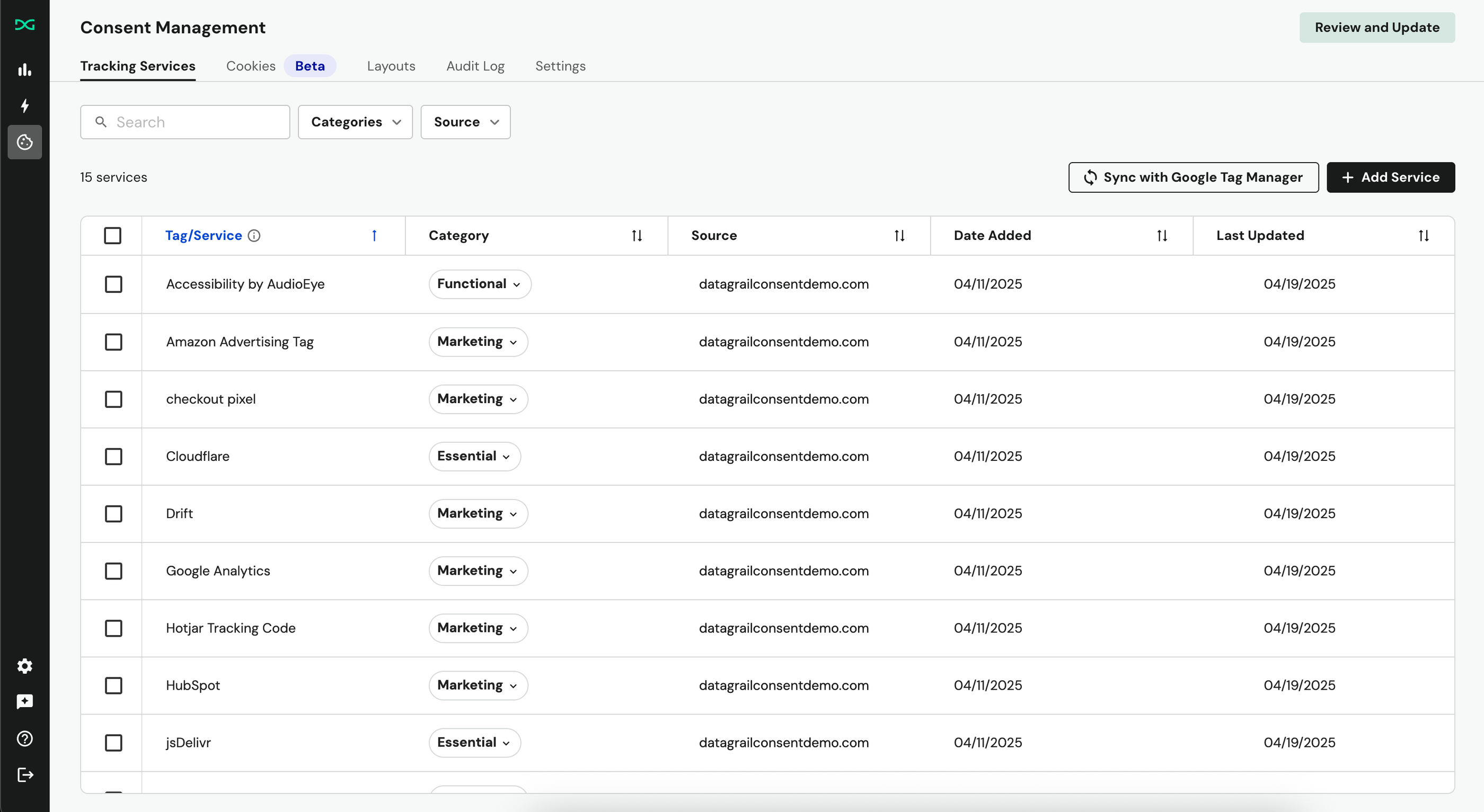Click the jsDelivr service name
Image resolution: width=1484 pixels, height=812 pixels.
(188, 743)
